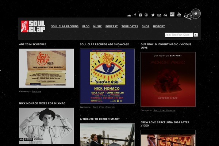Open the Instagram icon link
The width and height of the screenshot is (219, 146).
[141, 15]
